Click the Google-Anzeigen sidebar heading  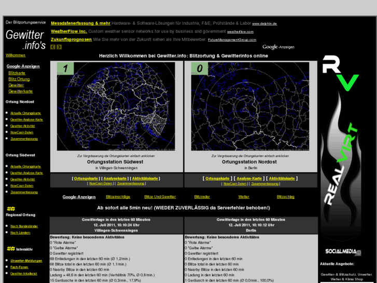point(23,66)
